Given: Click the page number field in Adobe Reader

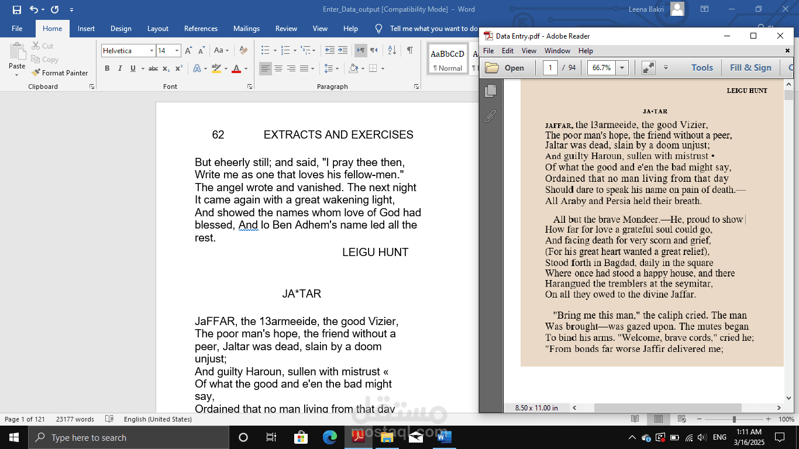Looking at the screenshot, I should [550, 68].
